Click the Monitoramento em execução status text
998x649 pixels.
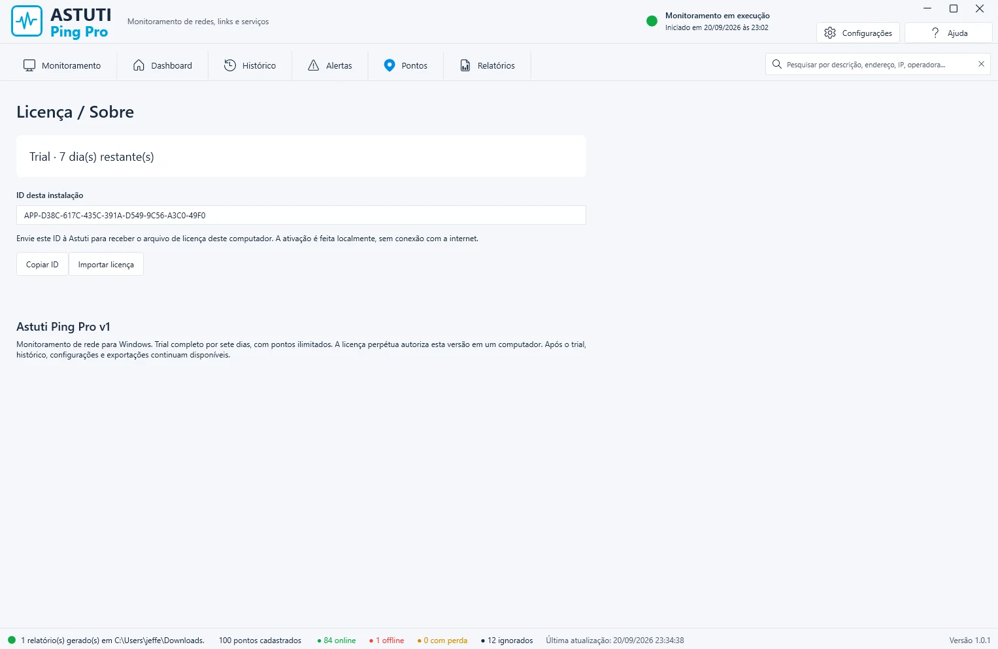(x=718, y=16)
